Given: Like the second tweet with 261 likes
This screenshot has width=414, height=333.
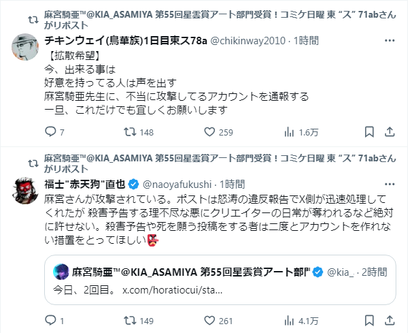Looking at the screenshot, I should click(207, 319).
